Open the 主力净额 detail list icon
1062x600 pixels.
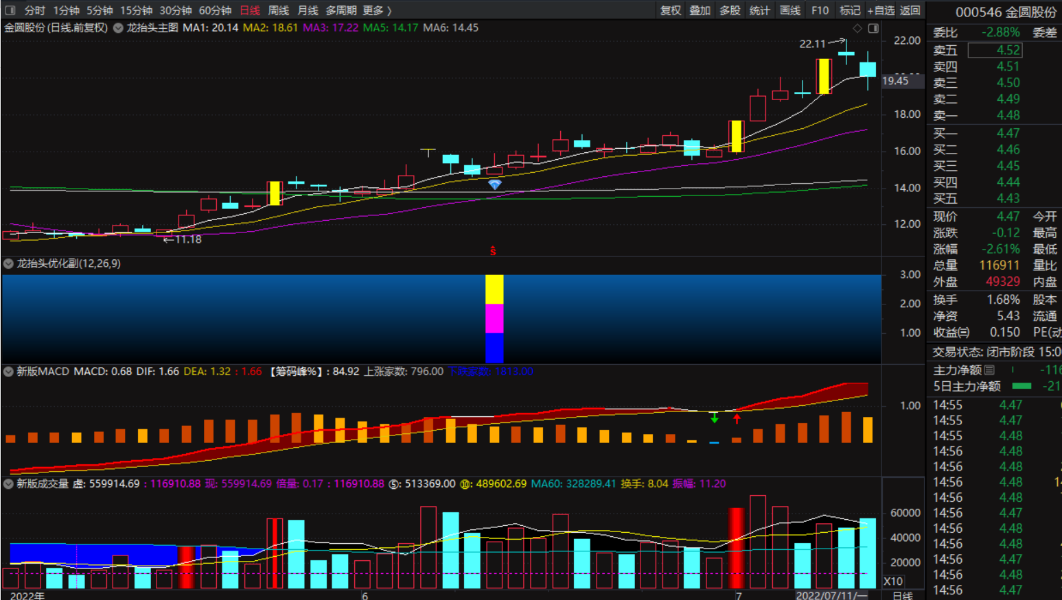(x=989, y=370)
